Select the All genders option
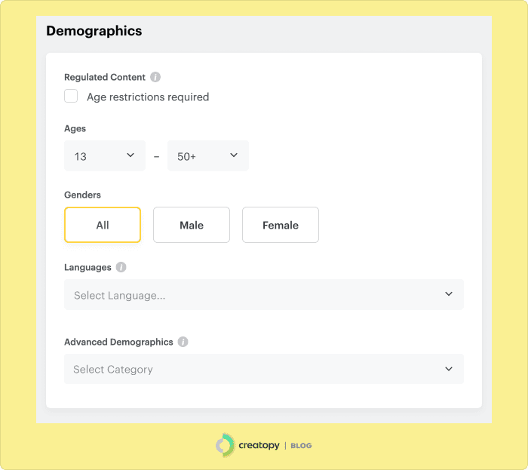This screenshot has height=470, width=528. [x=103, y=225]
